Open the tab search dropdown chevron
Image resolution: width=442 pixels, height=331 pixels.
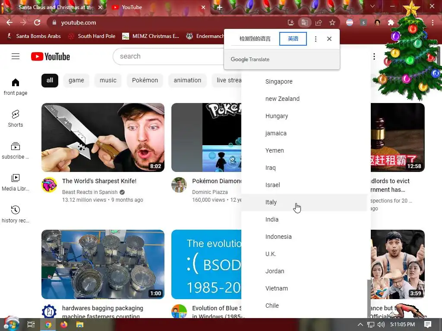(373, 6)
